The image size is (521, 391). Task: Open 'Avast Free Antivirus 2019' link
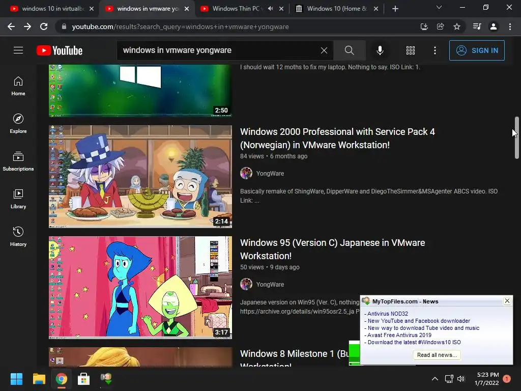399,335
